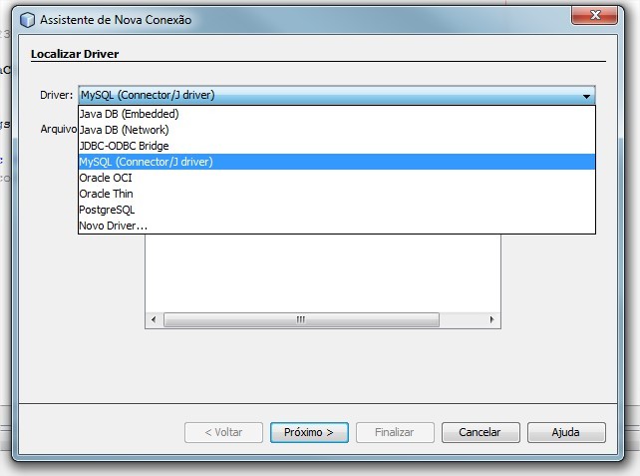Click the scrollbar left arrow
The width and height of the screenshot is (640, 476).
pos(154,319)
